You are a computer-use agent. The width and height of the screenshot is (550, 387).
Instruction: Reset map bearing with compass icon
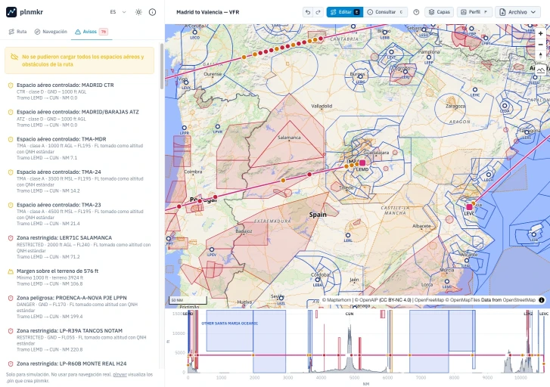coord(540,55)
